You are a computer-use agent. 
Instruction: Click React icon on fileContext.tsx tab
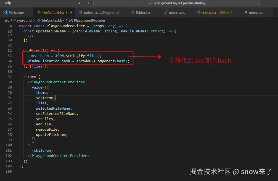coord(39,12)
